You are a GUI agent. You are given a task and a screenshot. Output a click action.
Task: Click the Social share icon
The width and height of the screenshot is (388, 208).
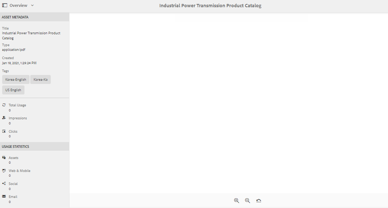pos(4,183)
